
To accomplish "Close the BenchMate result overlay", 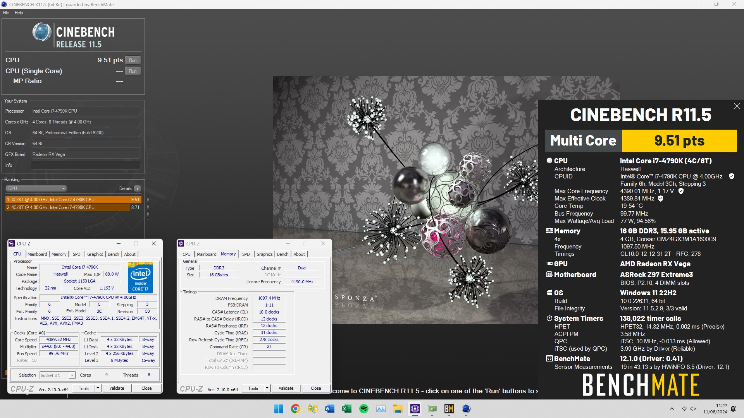I will pos(737,106).
